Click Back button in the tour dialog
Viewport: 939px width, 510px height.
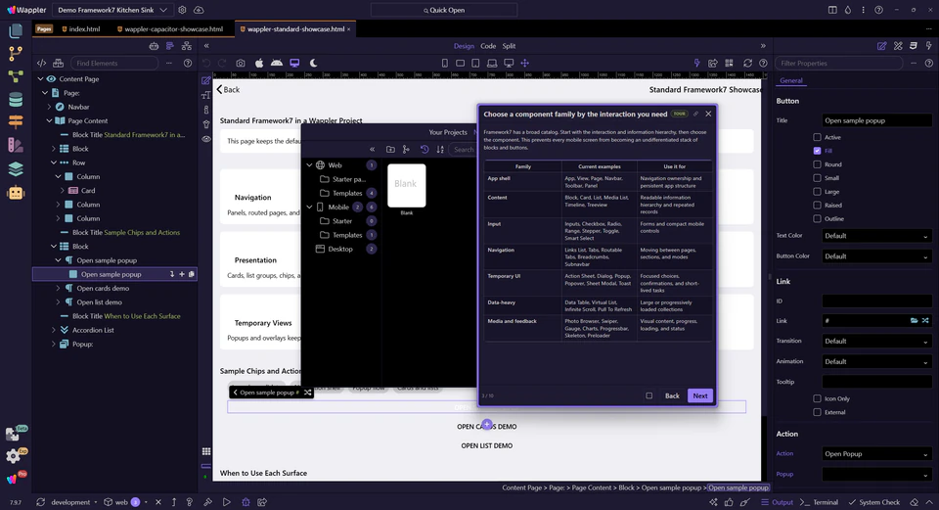pos(672,395)
